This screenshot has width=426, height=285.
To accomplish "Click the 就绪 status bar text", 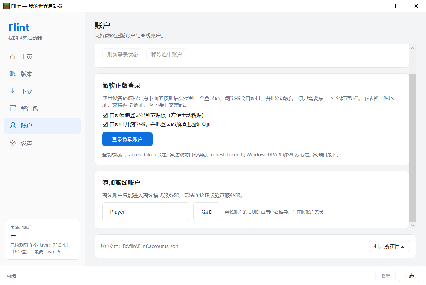I will click(11, 276).
